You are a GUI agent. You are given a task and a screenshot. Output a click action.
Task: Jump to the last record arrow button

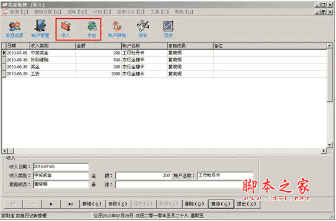pos(70,204)
